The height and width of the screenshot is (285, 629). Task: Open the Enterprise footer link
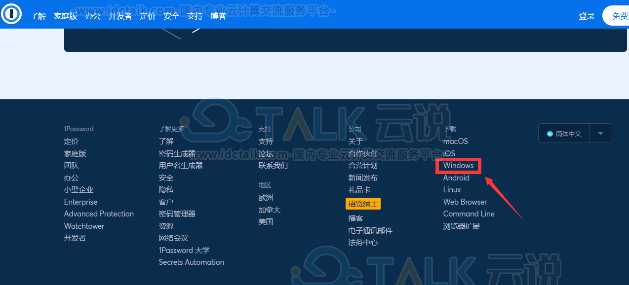click(80, 202)
